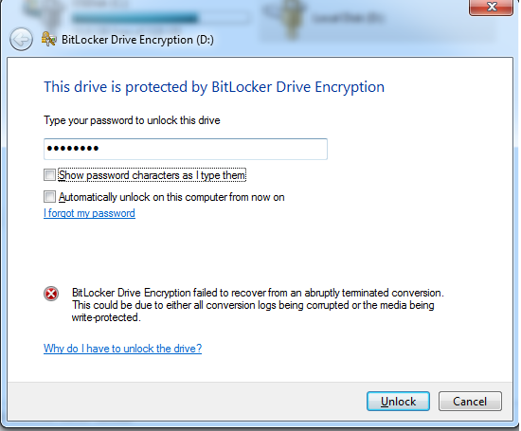Click 'Automatically unlock on this computer' label text

[x=171, y=197]
